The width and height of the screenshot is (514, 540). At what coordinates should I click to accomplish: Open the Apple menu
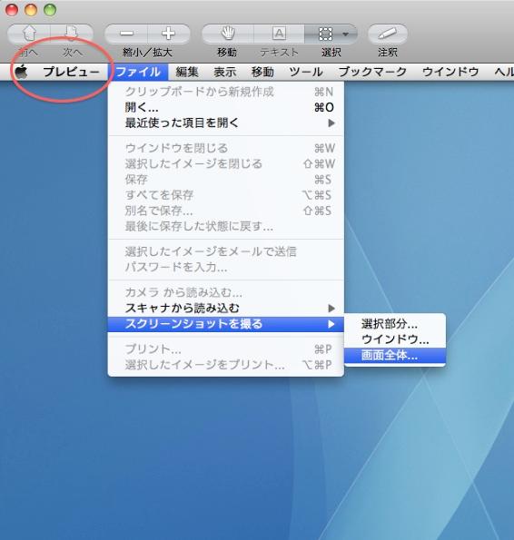click(22, 72)
